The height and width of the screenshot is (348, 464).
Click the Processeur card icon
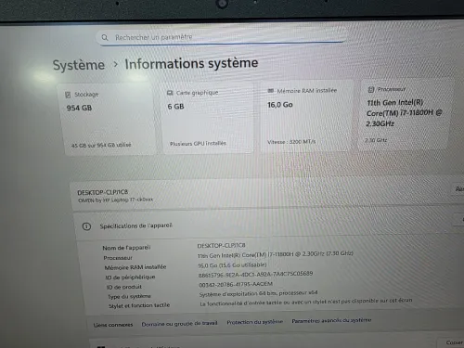pyautogui.click(x=371, y=90)
